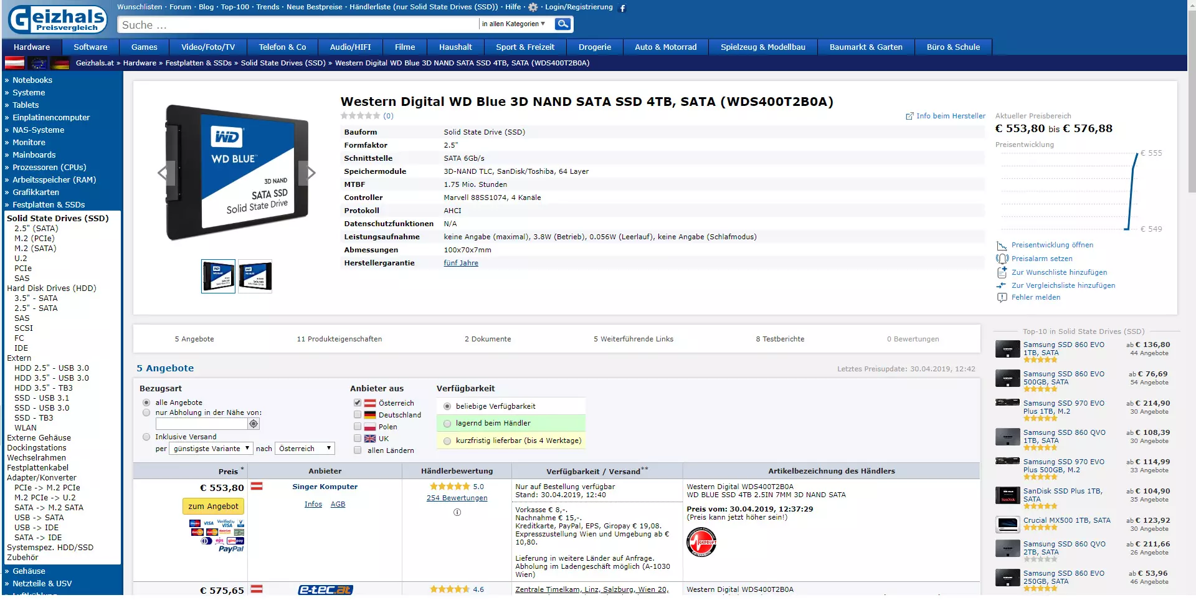Switch to the 2 Dokumente tab
The width and height of the screenshot is (1196, 600).
pyautogui.click(x=488, y=340)
